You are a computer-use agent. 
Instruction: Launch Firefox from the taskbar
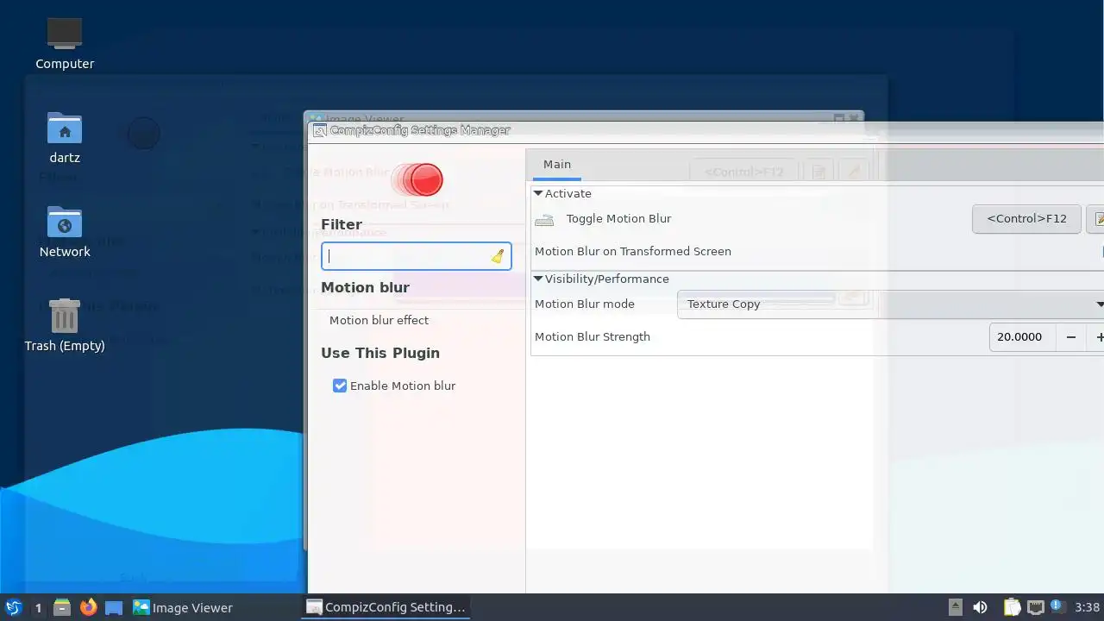click(88, 607)
